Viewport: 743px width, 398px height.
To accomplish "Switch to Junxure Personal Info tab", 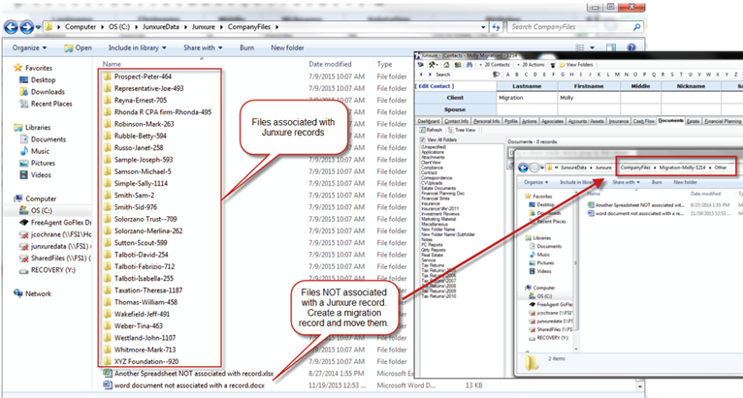I will coord(486,121).
